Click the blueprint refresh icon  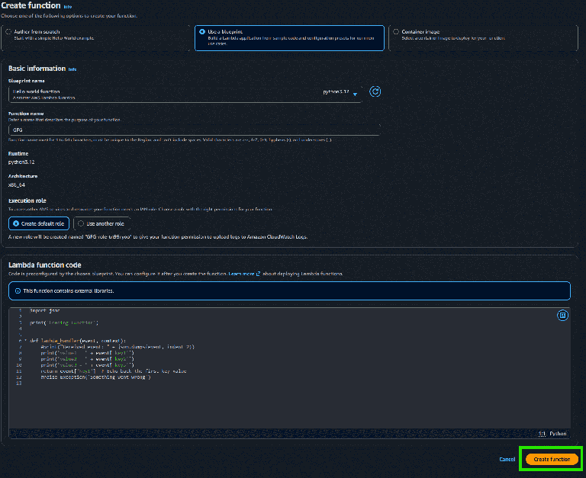point(375,91)
